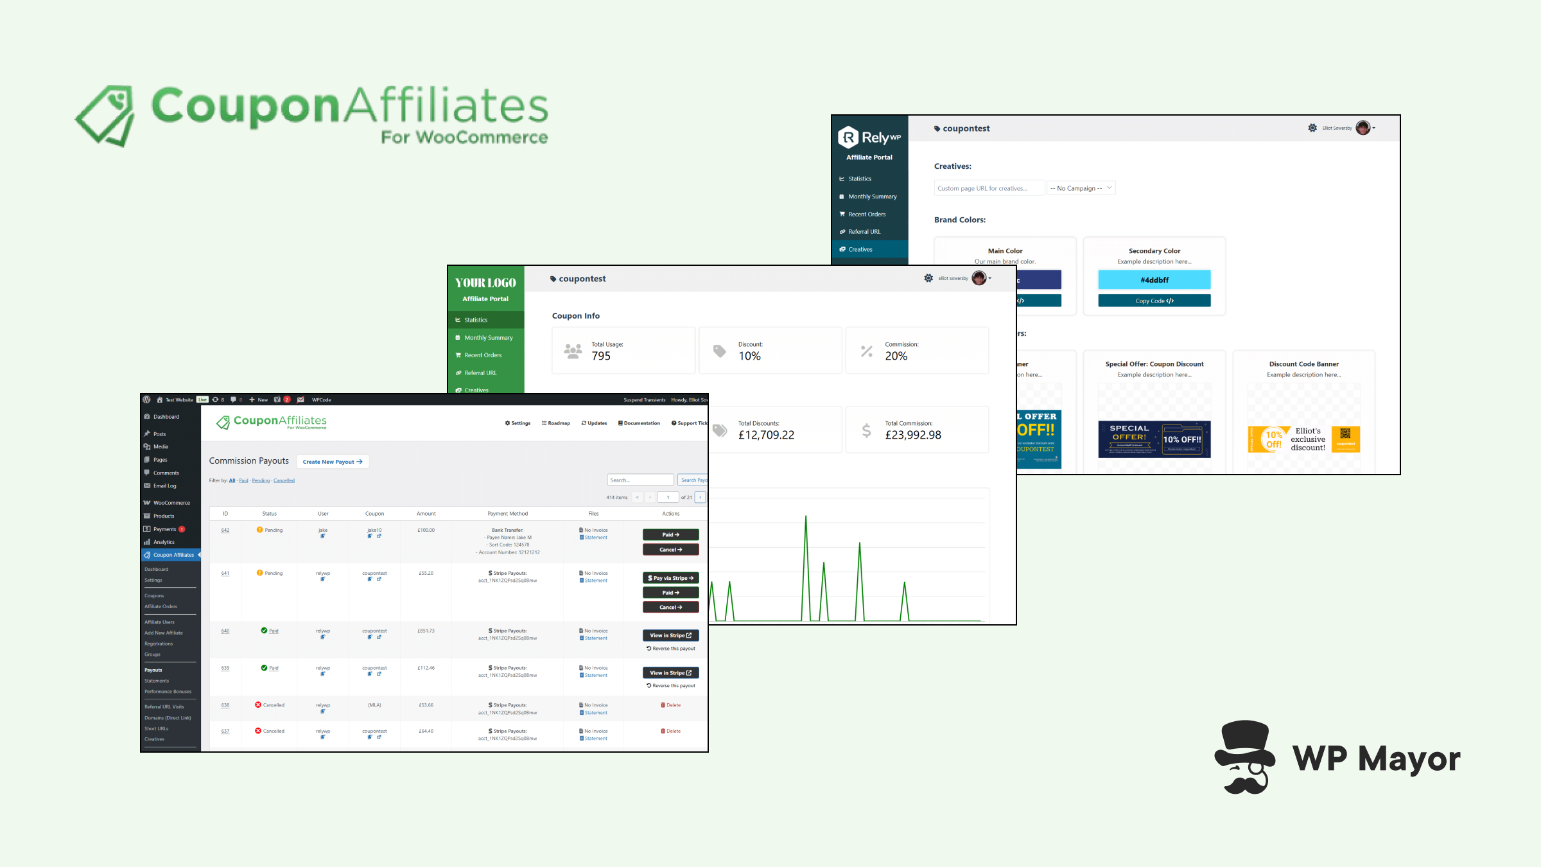The width and height of the screenshot is (1541, 867).
Task: Click View in Stripe for payout 640
Action: click(670, 635)
